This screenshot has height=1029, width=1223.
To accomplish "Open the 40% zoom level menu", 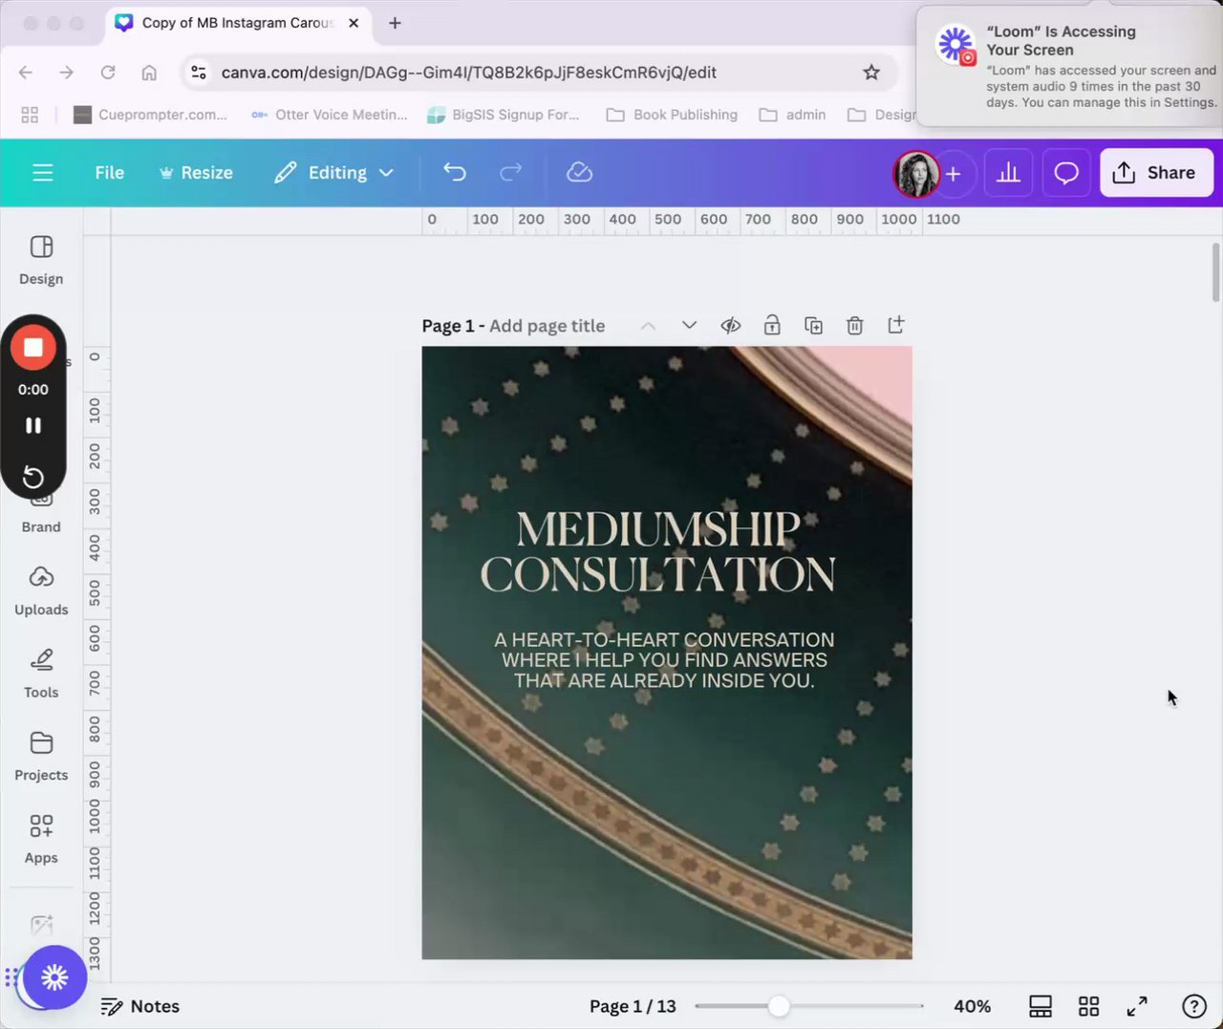I will coord(972,1006).
